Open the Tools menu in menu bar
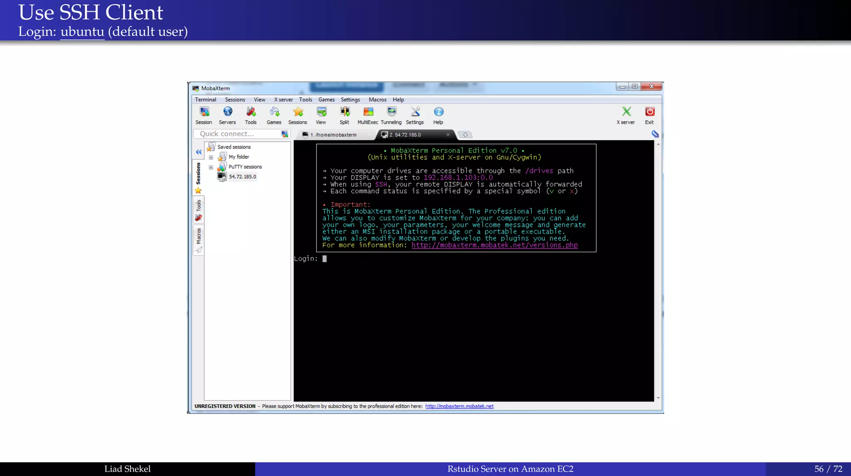The width and height of the screenshot is (851, 476). pos(305,100)
